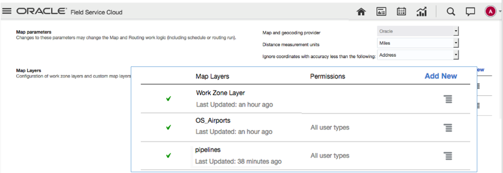
Task: Open the pipelines layer options menu icon
Action: [x=448, y=155]
